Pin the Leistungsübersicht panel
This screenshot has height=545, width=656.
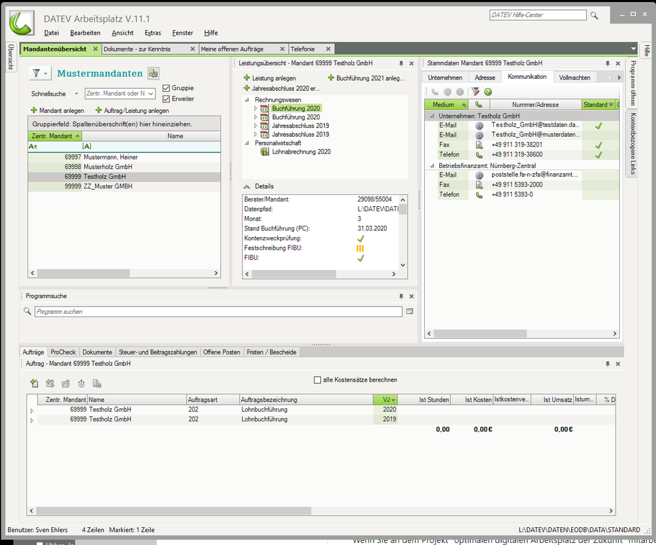pyautogui.click(x=401, y=63)
